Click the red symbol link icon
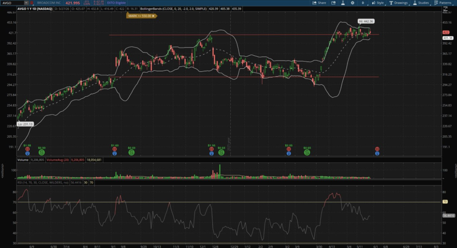Screen dimensions: 457x248 click(x=32, y=3)
